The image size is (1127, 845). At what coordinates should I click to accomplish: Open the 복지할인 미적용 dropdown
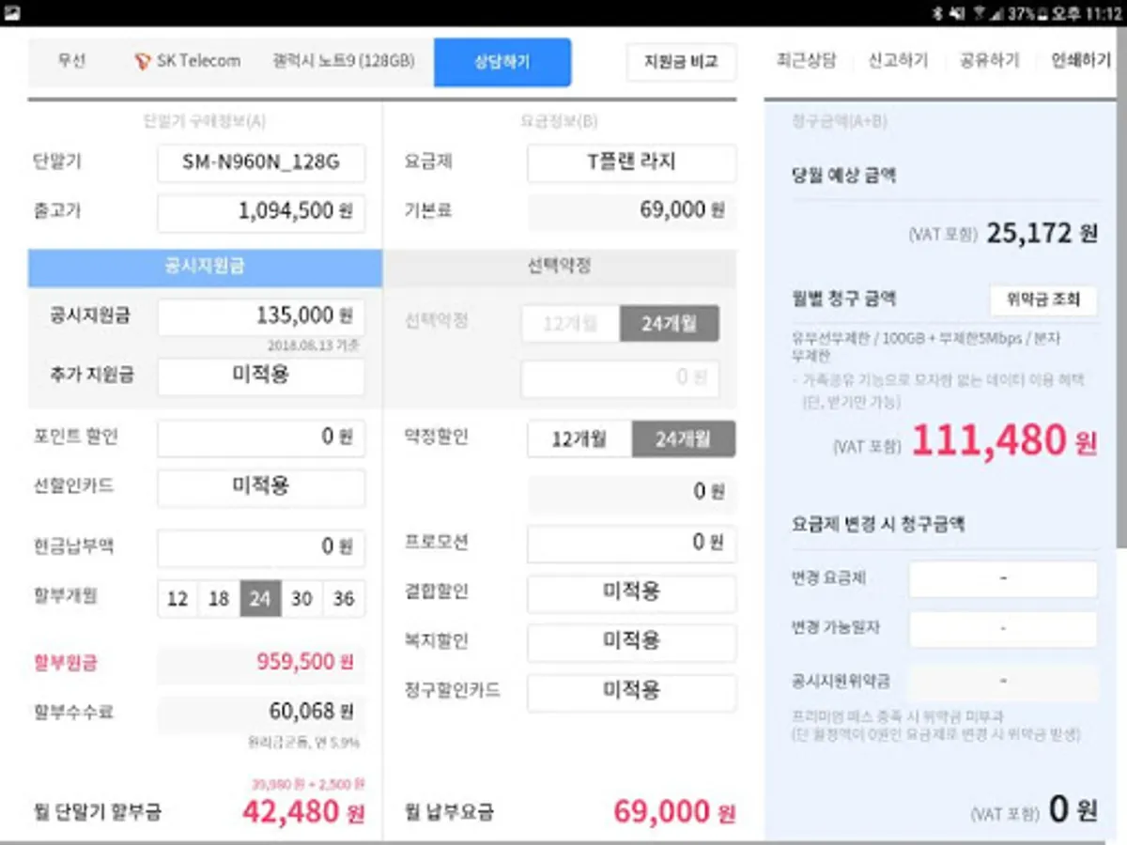point(631,643)
